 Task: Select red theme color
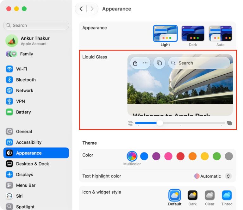pos(180,156)
